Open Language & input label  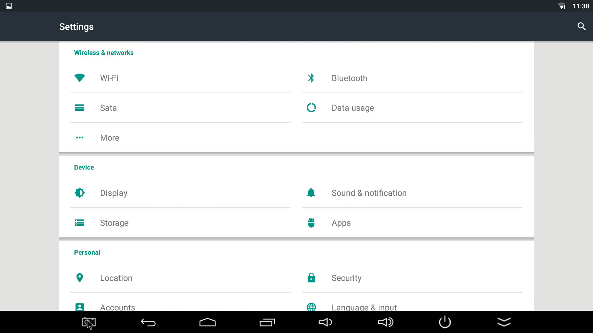364,307
